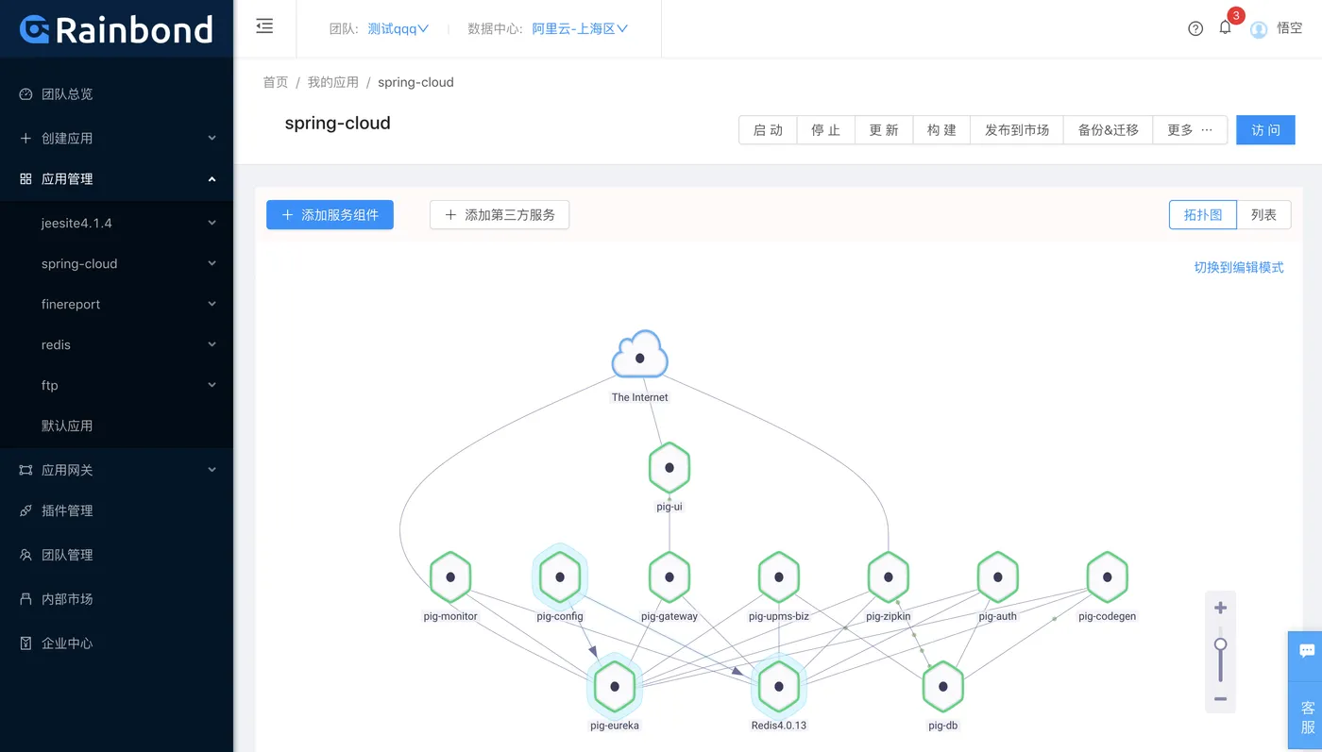Click the 发布到市场 button

click(1017, 130)
